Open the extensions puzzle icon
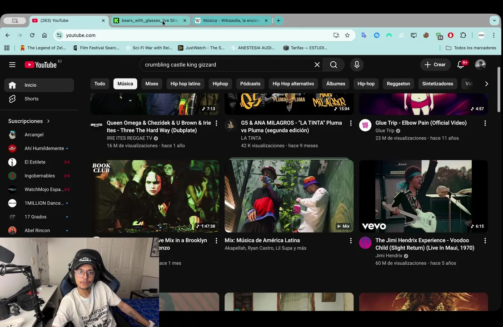Screen dimensions: 503x327 pos(463,35)
